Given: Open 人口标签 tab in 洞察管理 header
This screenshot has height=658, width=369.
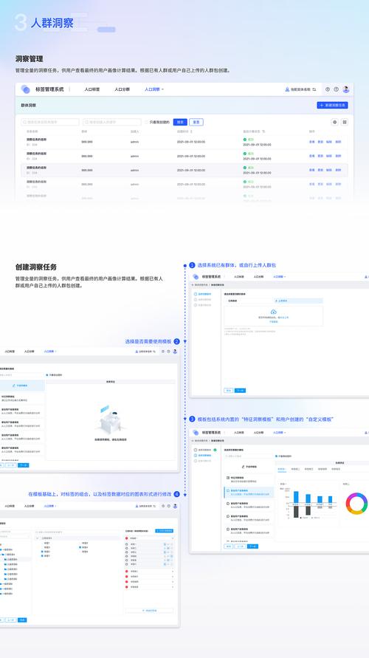Looking at the screenshot, I should 92,89.
